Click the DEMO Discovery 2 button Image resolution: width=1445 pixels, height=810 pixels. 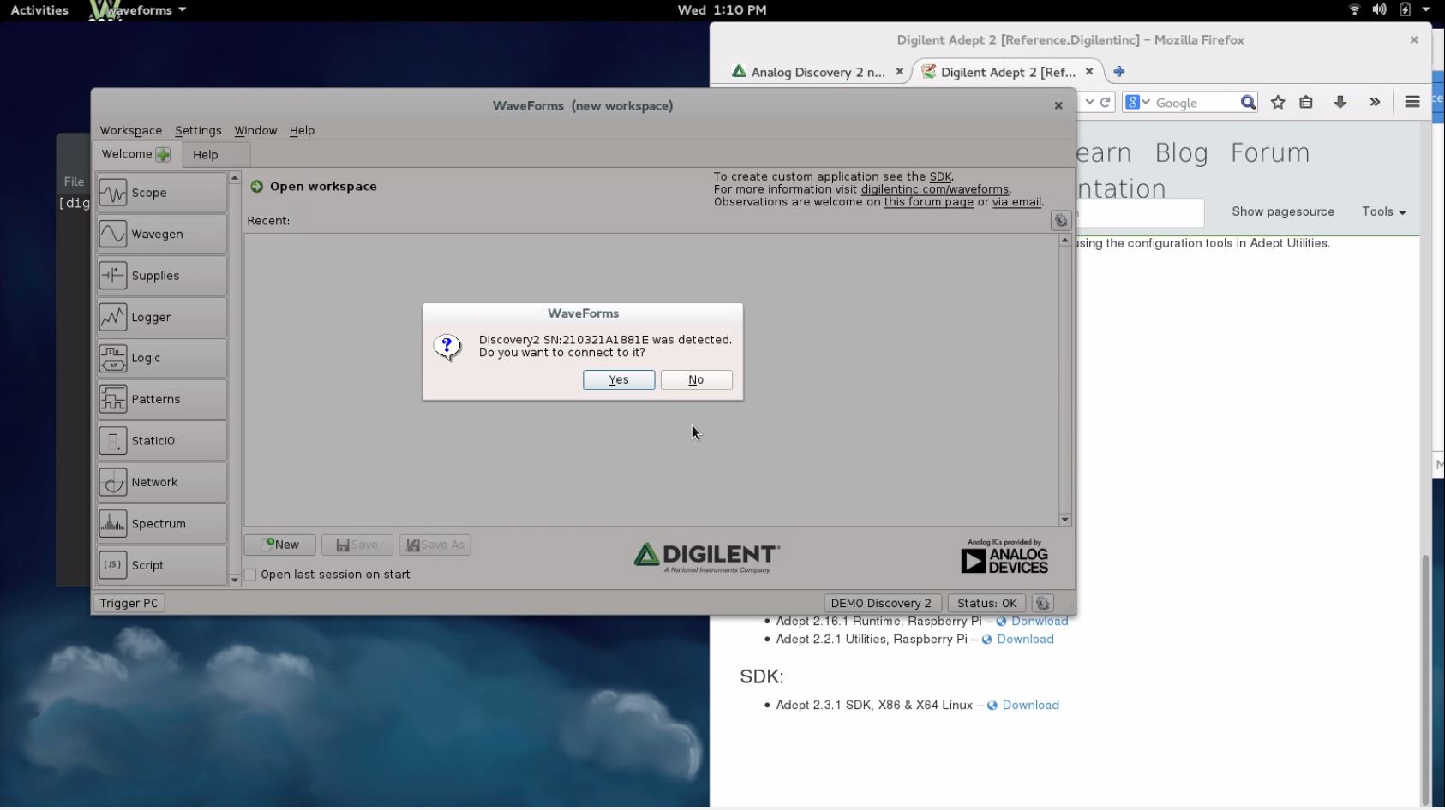(x=881, y=603)
